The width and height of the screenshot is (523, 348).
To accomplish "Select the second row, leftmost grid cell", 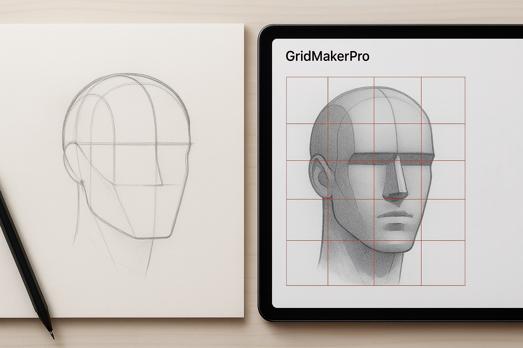I will tap(307, 142).
